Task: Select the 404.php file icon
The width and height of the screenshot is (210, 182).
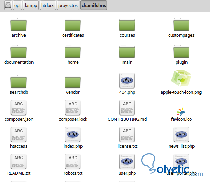Action: tap(127, 80)
